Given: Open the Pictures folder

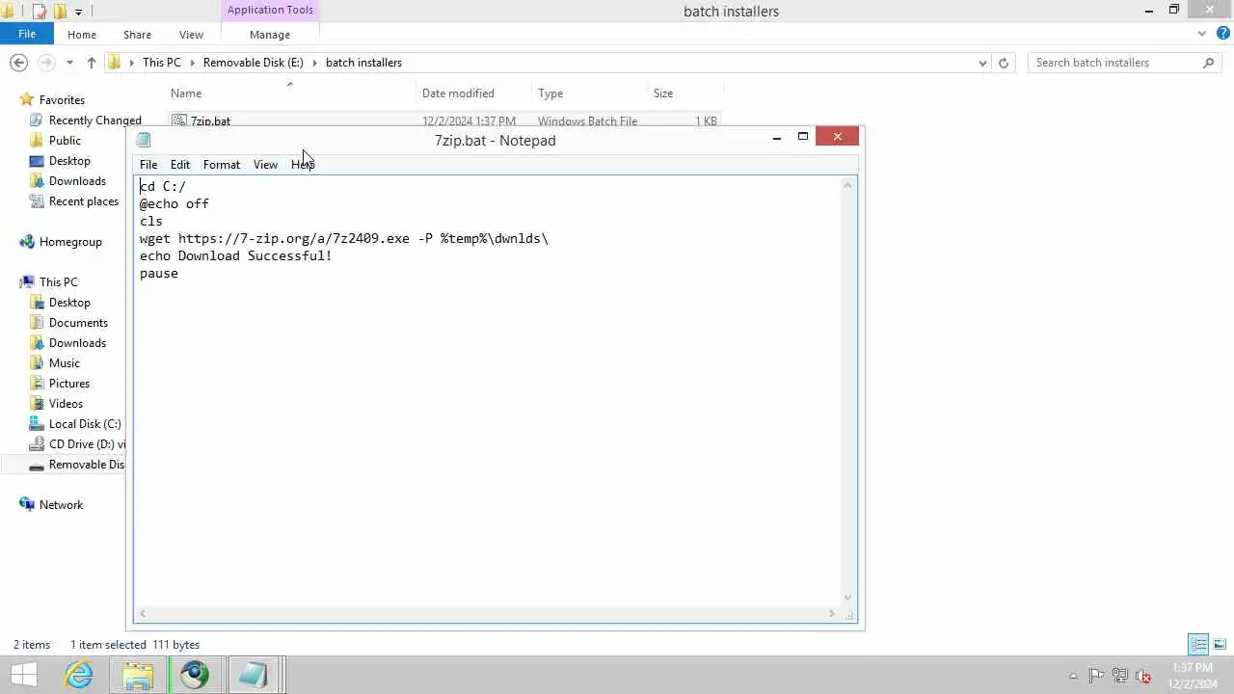Looking at the screenshot, I should coord(68,384).
